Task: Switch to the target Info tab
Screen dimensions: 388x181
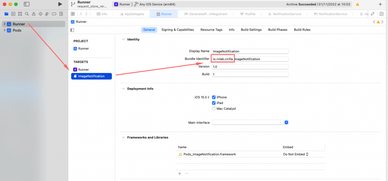Action: 232,30
